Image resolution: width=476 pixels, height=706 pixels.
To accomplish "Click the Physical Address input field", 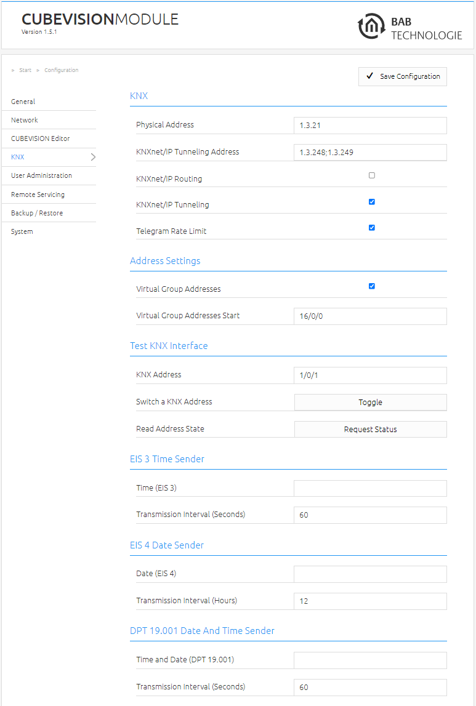I will [370, 125].
